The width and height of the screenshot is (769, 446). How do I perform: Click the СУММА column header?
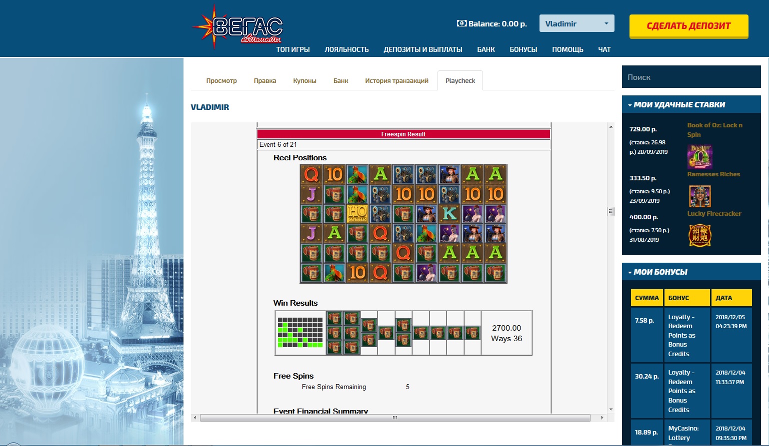click(x=647, y=298)
